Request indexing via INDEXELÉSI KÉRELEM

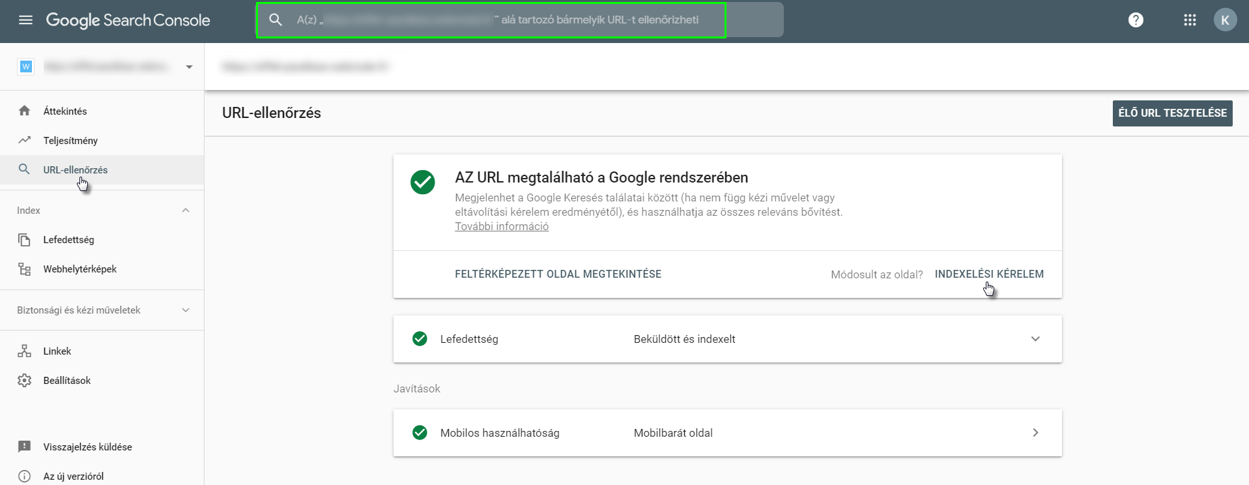pyautogui.click(x=989, y=274)
